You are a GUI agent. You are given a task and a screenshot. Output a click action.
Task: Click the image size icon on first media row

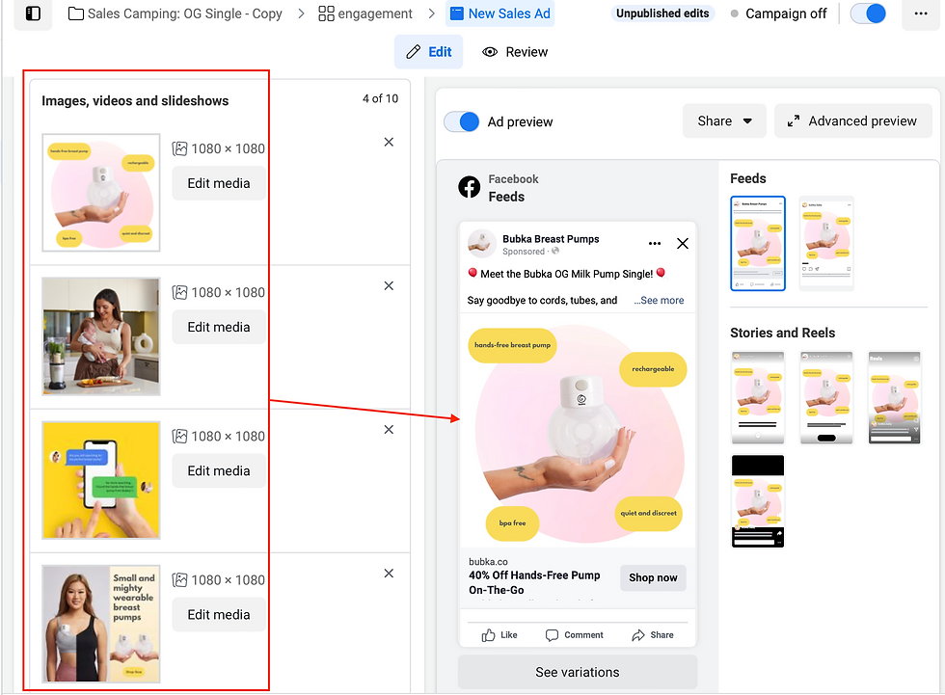pos(179,148)
